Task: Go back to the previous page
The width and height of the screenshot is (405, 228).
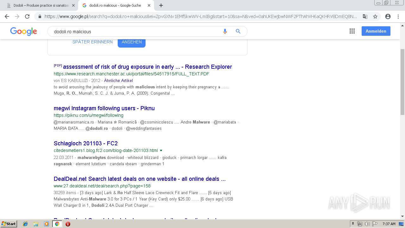Action: [7, 16]
